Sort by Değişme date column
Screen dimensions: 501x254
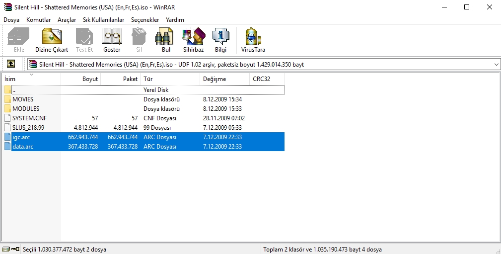[224, 79]
